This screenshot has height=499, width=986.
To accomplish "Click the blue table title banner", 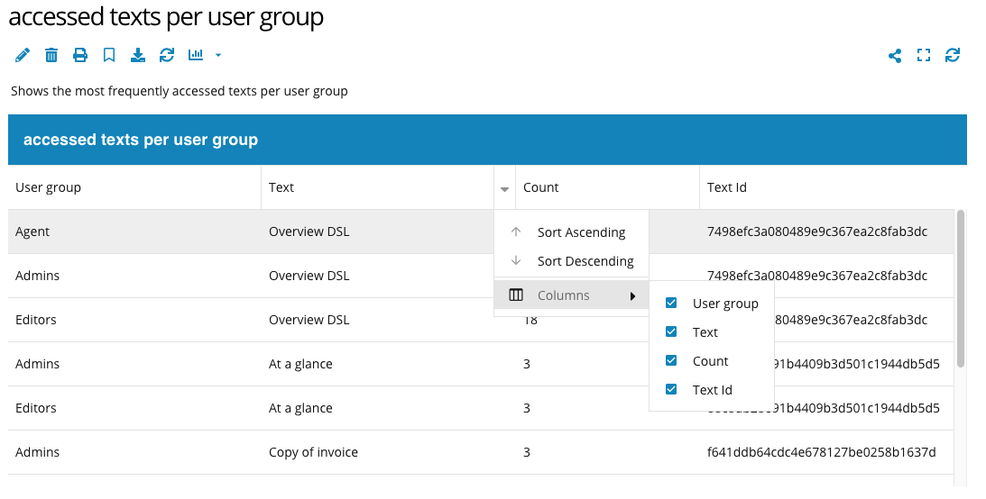I will pos(487,140).
